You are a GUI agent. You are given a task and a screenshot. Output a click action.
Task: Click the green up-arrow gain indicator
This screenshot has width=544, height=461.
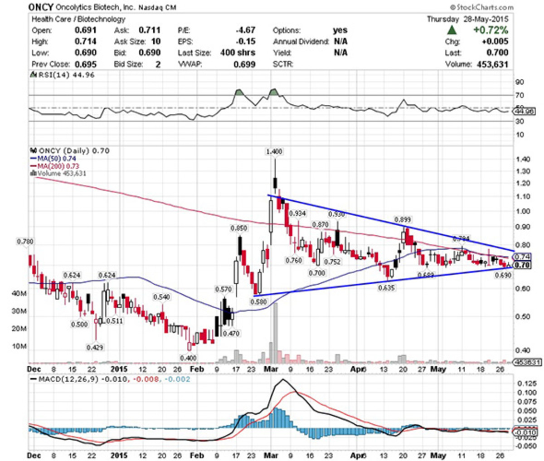[x=452, y=30]
